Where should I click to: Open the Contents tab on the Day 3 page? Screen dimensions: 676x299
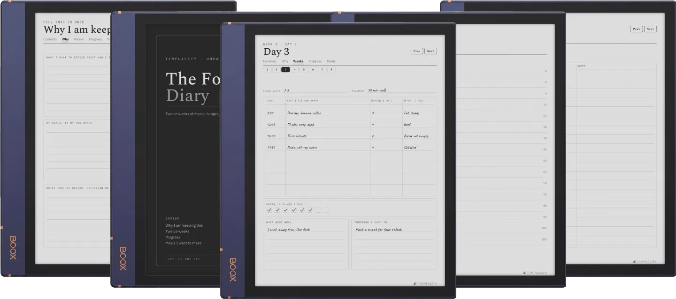[x=270, y=61]
